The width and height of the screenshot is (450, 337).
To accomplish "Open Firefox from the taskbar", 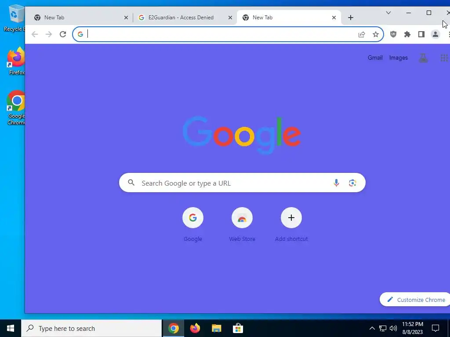I will tap(195, 328).
